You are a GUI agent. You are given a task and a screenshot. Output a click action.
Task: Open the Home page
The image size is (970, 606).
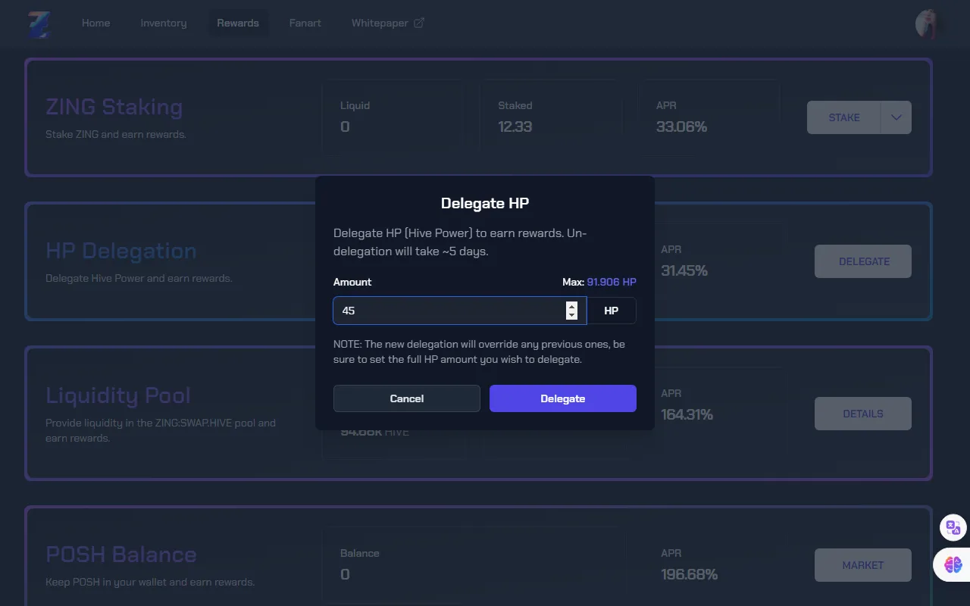click(95, 23)
